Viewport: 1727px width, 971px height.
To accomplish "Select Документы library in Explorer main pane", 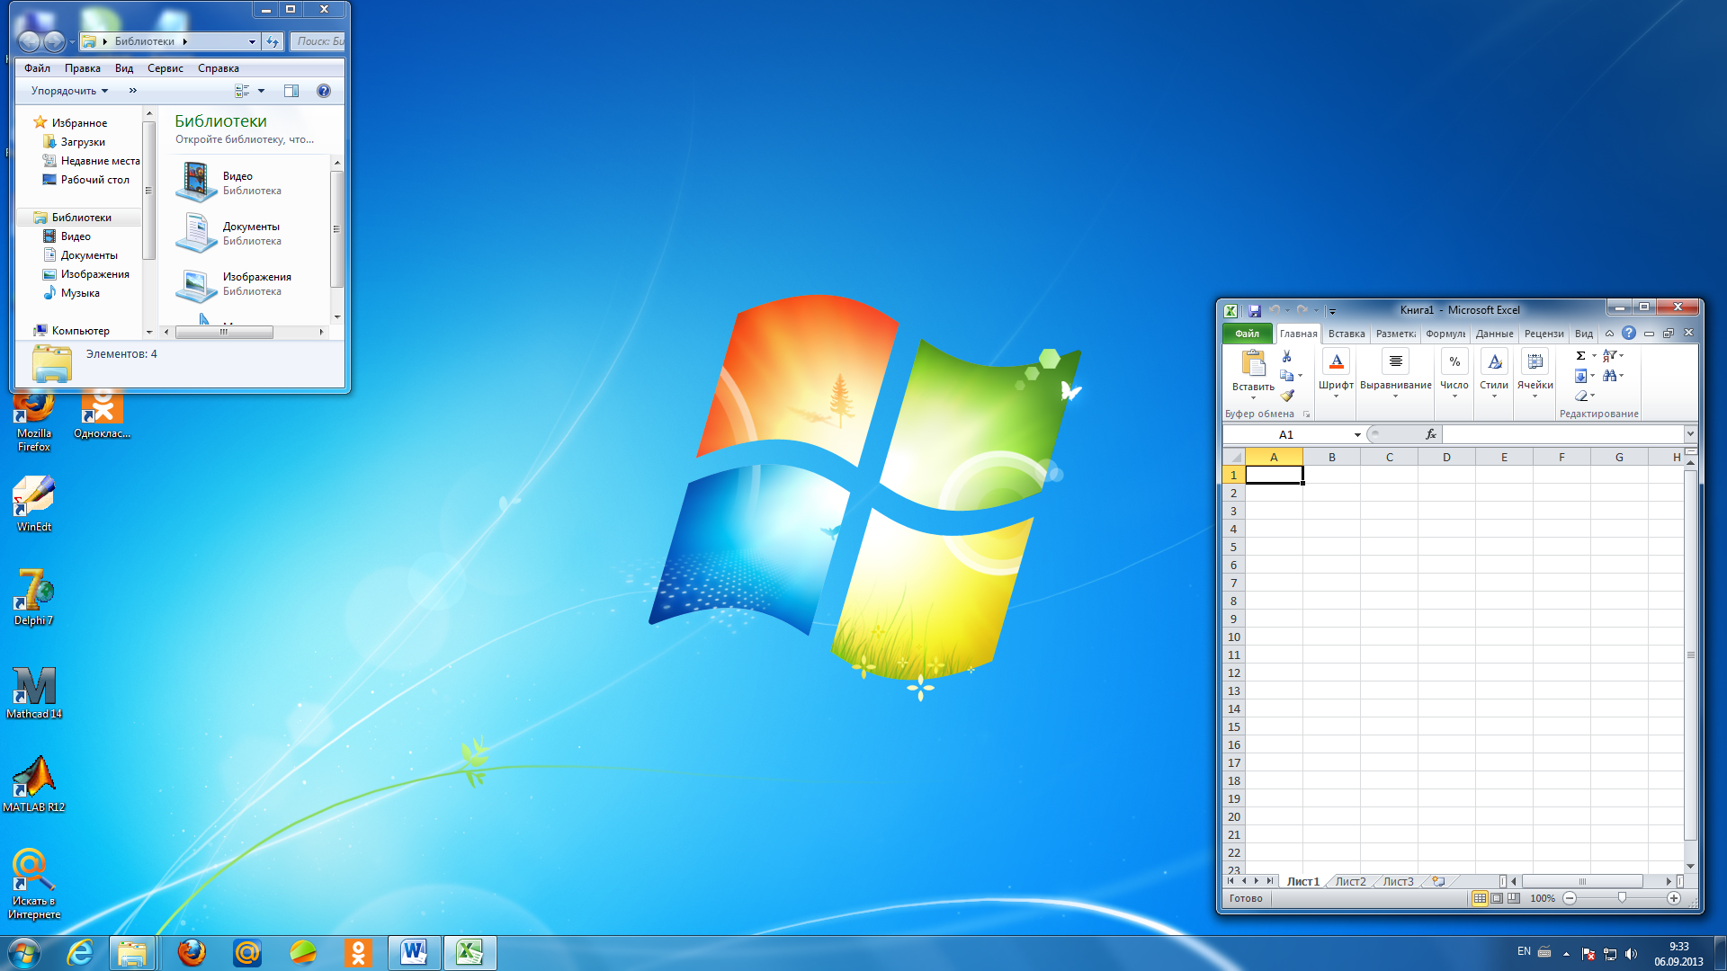I will click(x=229, y=233).
